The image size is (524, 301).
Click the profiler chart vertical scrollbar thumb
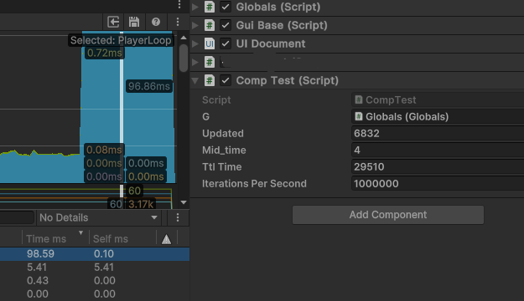click(184, 58)
